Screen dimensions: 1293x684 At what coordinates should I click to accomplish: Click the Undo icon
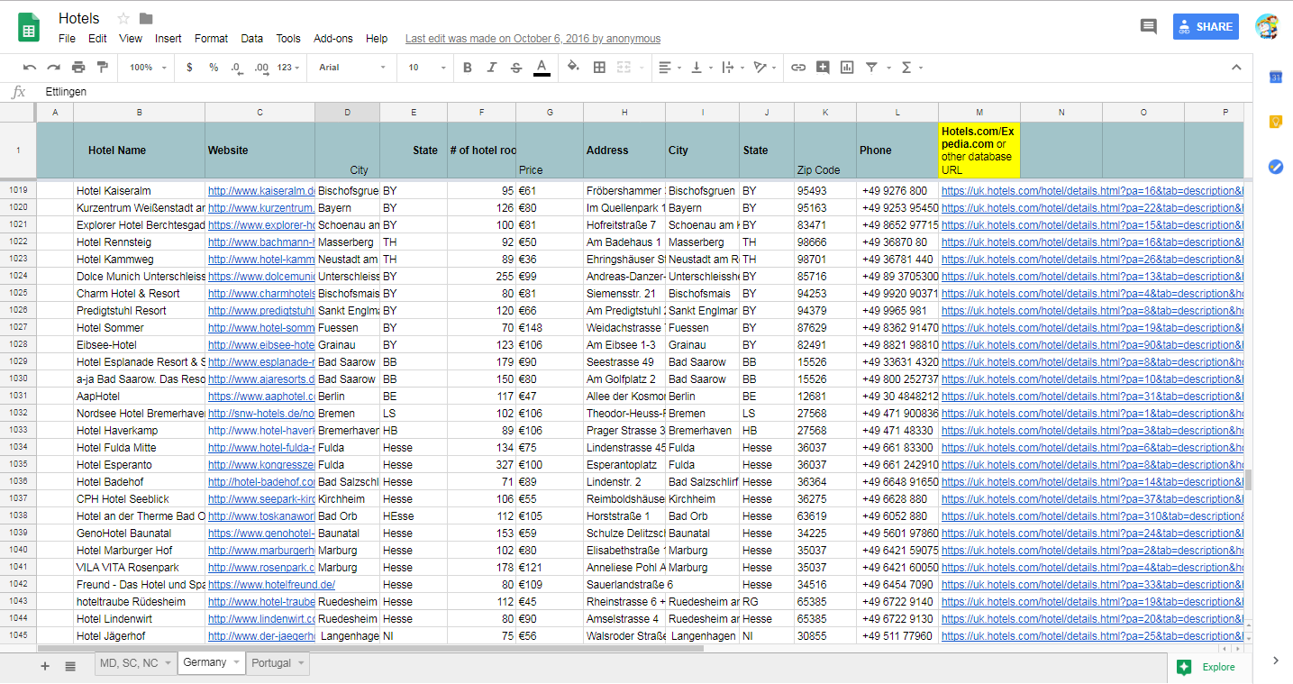tap(30, 68)
